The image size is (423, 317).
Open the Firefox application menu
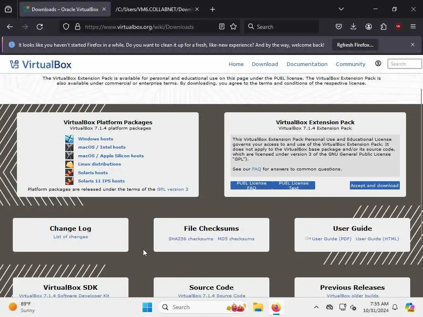click(x=413, y=26)
